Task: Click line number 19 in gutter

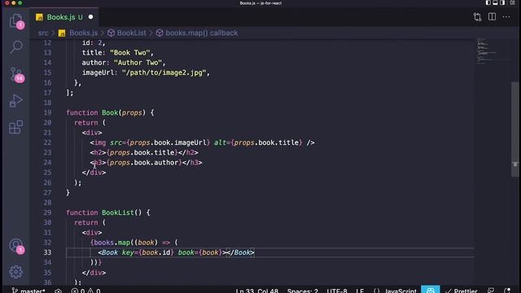Action: (x=47, y=112)
